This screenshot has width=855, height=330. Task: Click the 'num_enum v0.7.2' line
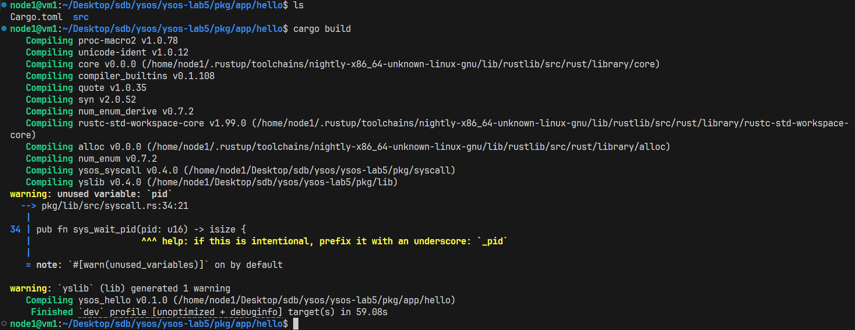[91, 159]
